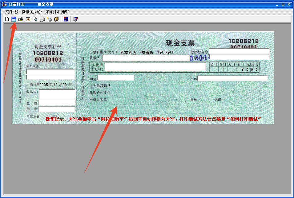Click the stub date month value 10
The image size is (294, 198).
[55, 85]
